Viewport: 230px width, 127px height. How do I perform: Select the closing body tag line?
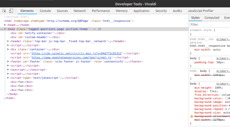(x=13, y=94)
